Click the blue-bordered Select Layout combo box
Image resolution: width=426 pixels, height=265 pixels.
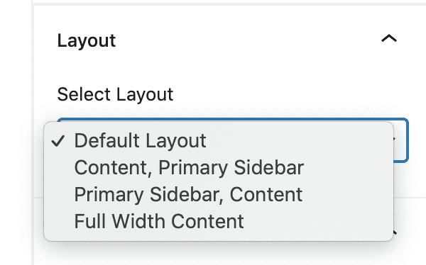233,140
